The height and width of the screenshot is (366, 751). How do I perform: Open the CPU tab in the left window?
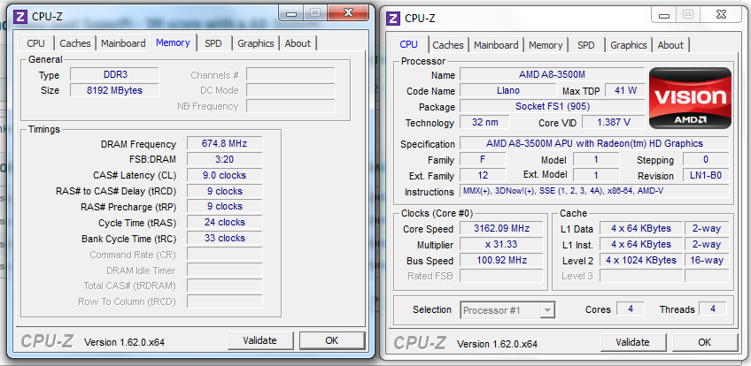pyautogui.click(x=36, y=43)
